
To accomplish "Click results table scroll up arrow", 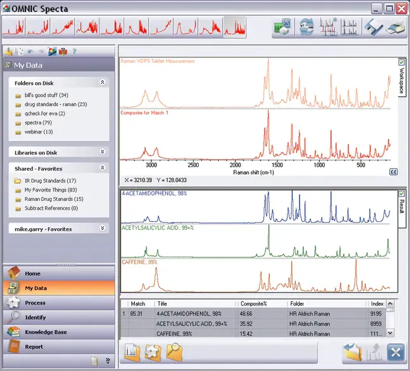I will pyautogui.click(x=390, y=303).
